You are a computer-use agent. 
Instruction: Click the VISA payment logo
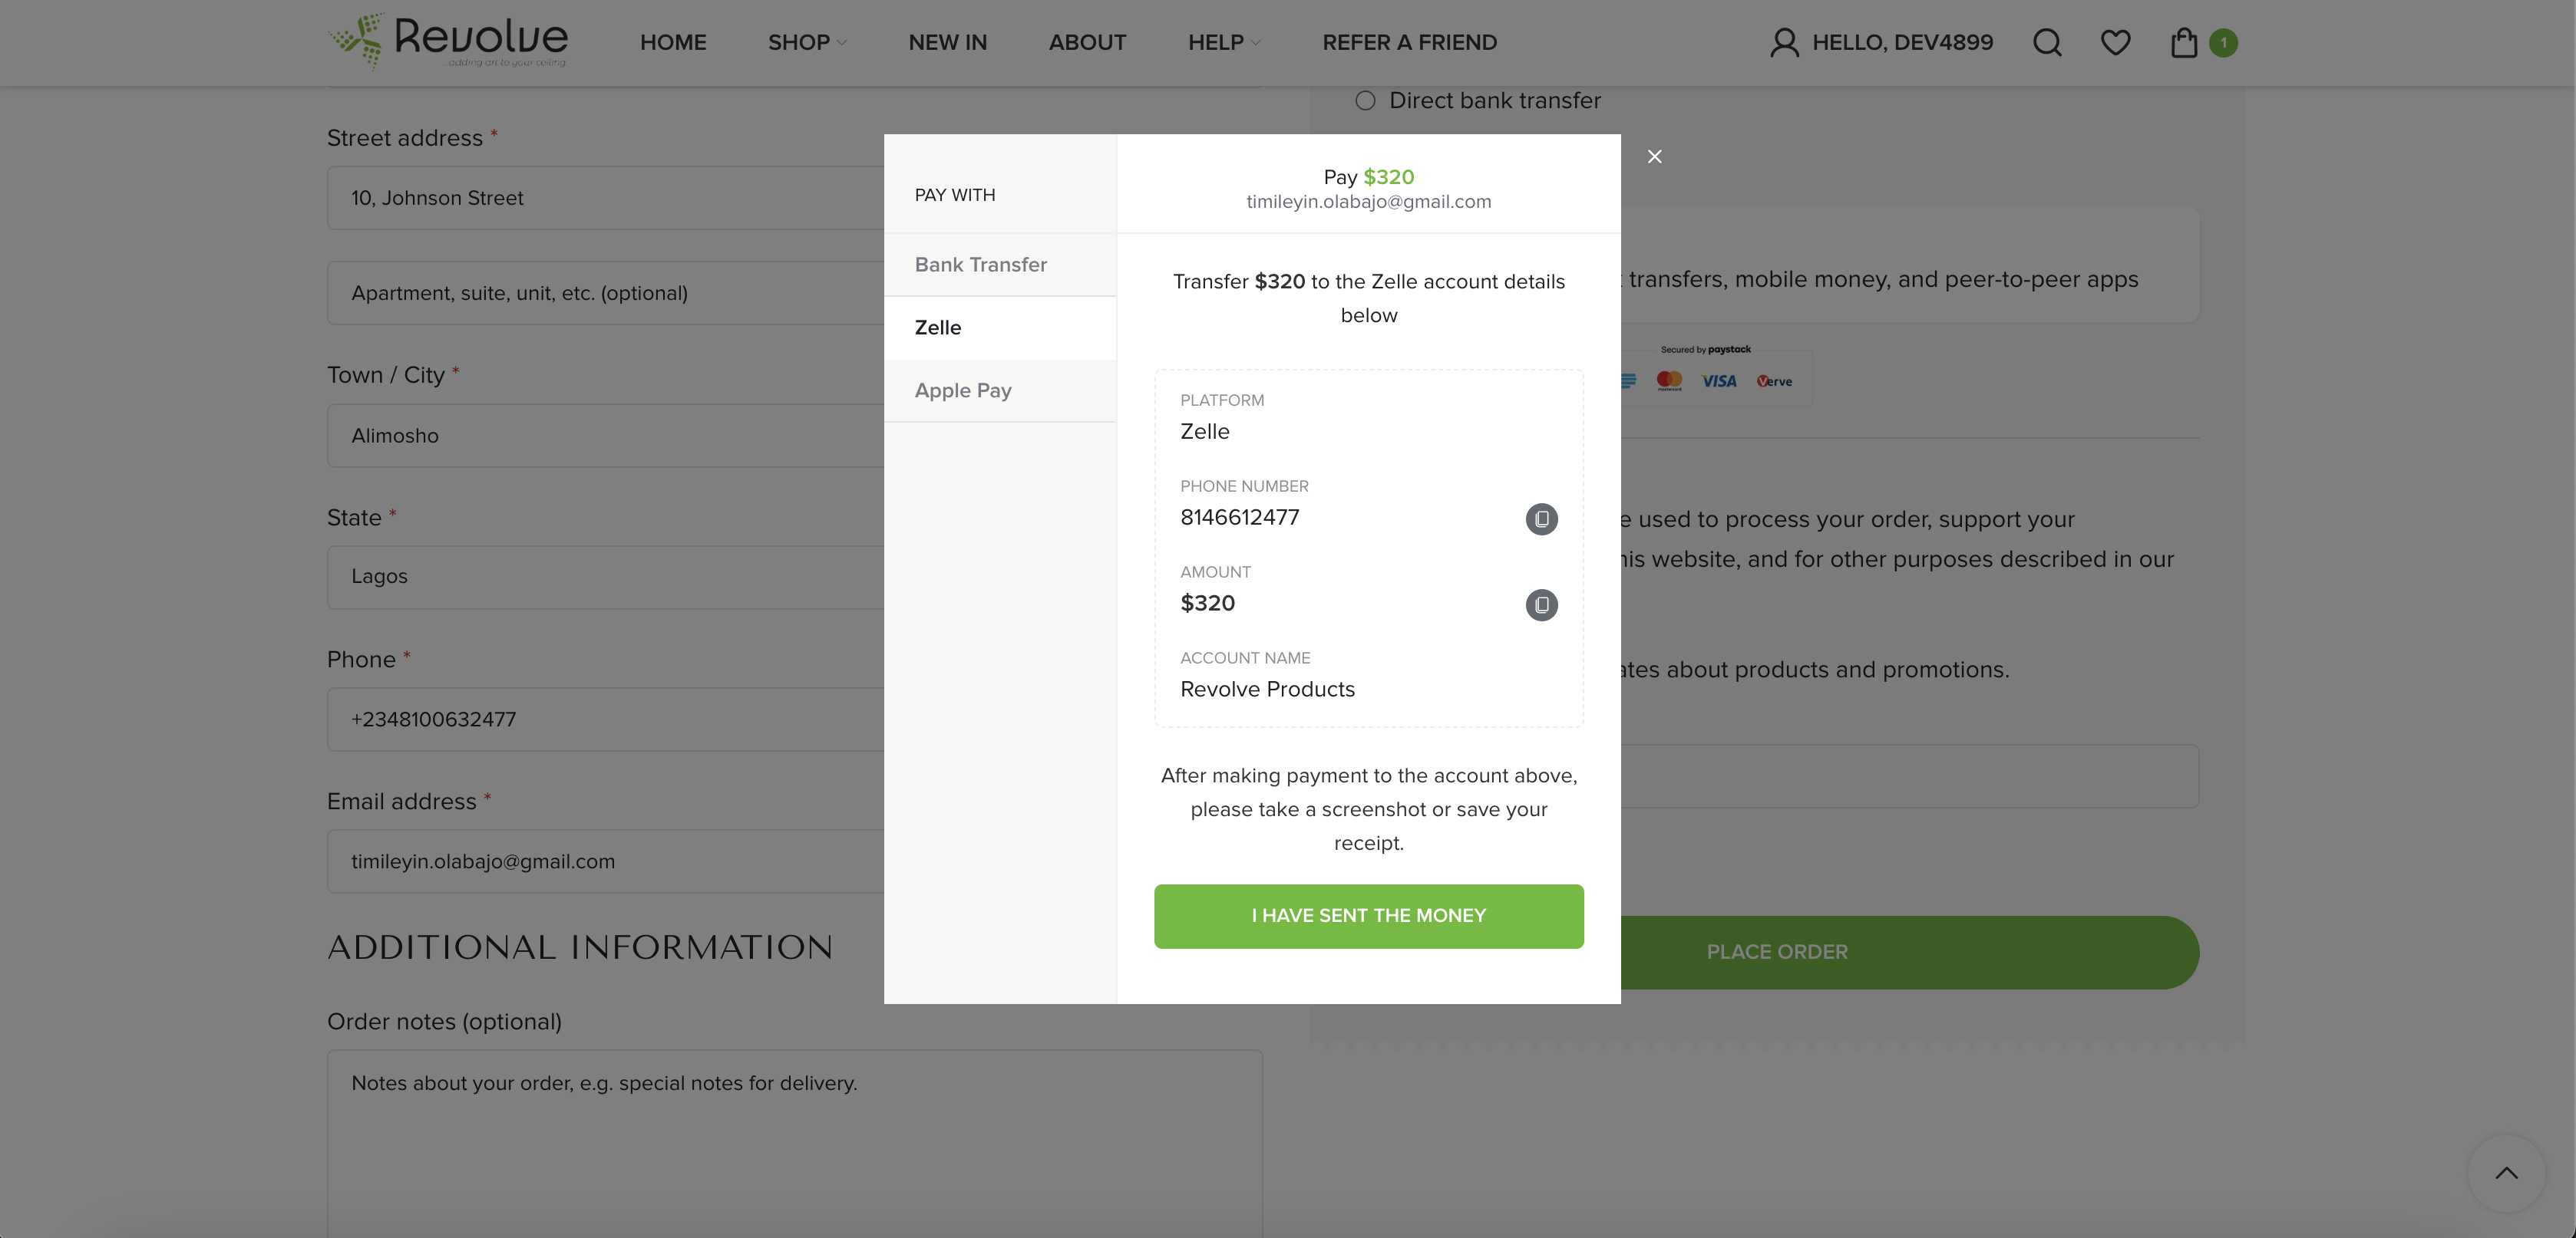tap(1719, 380)
